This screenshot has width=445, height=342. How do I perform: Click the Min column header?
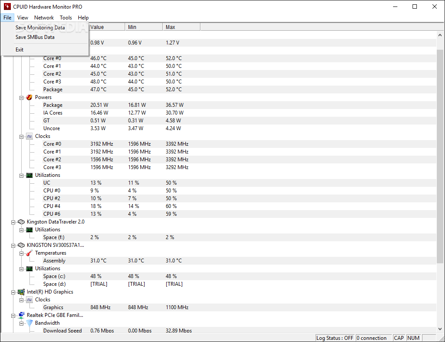(x=144, y=27)
